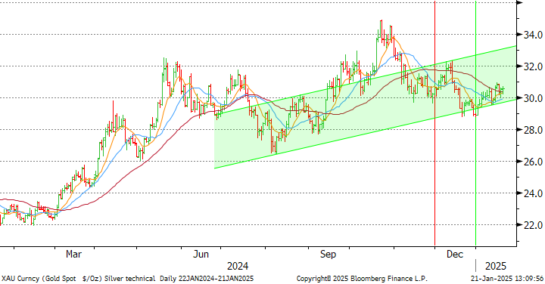Click the Sep month label
This screenshot has width=545, height=284.
click(328, 255)
